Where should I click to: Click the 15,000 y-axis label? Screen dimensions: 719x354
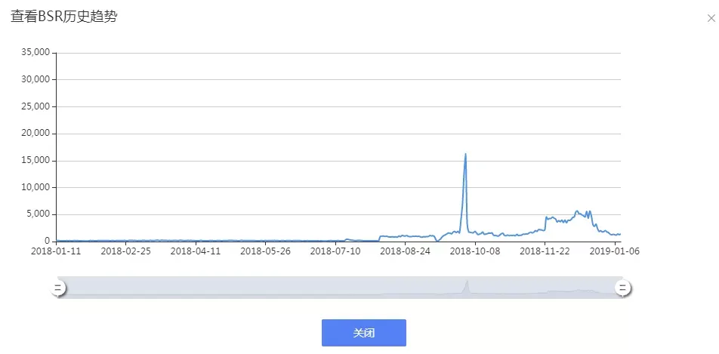click(x=36, y=161)
